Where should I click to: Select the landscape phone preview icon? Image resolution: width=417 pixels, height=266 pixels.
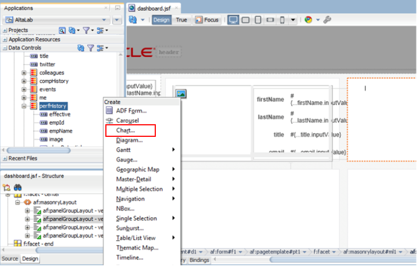point(270,20)
